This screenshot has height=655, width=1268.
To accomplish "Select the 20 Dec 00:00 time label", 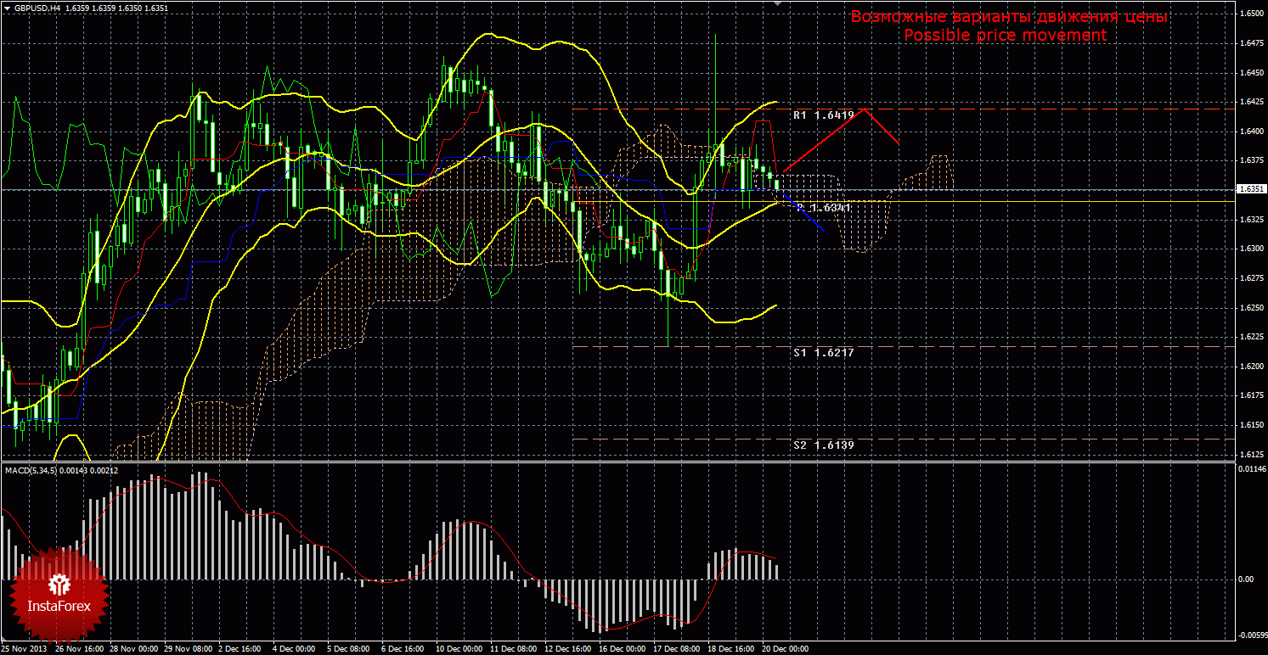I will pos(785,649).
